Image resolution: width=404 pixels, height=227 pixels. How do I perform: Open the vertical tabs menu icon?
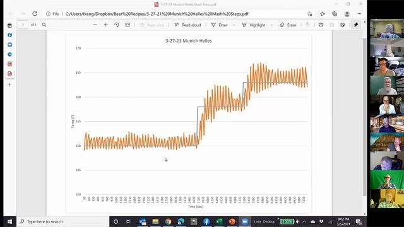10,25
